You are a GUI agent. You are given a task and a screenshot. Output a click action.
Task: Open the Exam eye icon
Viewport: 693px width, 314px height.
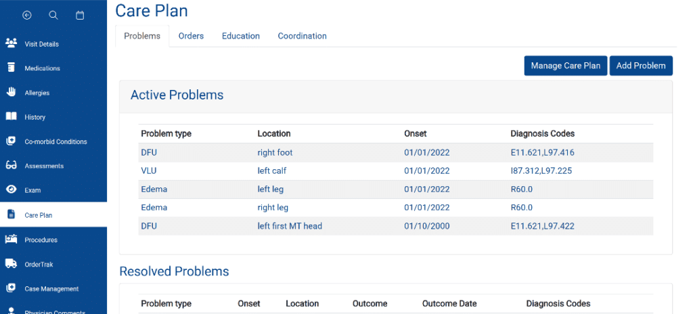pos(11,189)
